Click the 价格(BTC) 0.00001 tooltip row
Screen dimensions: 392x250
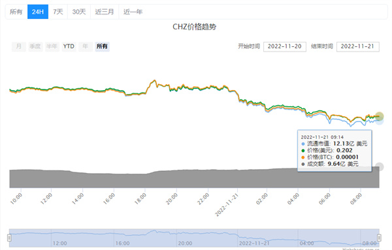tap(330, 157)
